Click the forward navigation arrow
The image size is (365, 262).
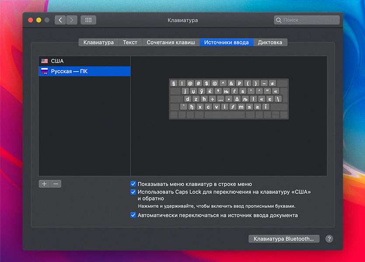click(72, 20)
